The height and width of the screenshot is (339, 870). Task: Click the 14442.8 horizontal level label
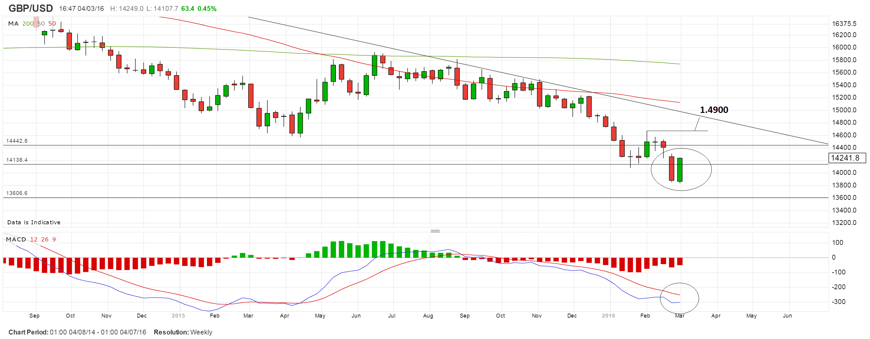pos(17,141)
